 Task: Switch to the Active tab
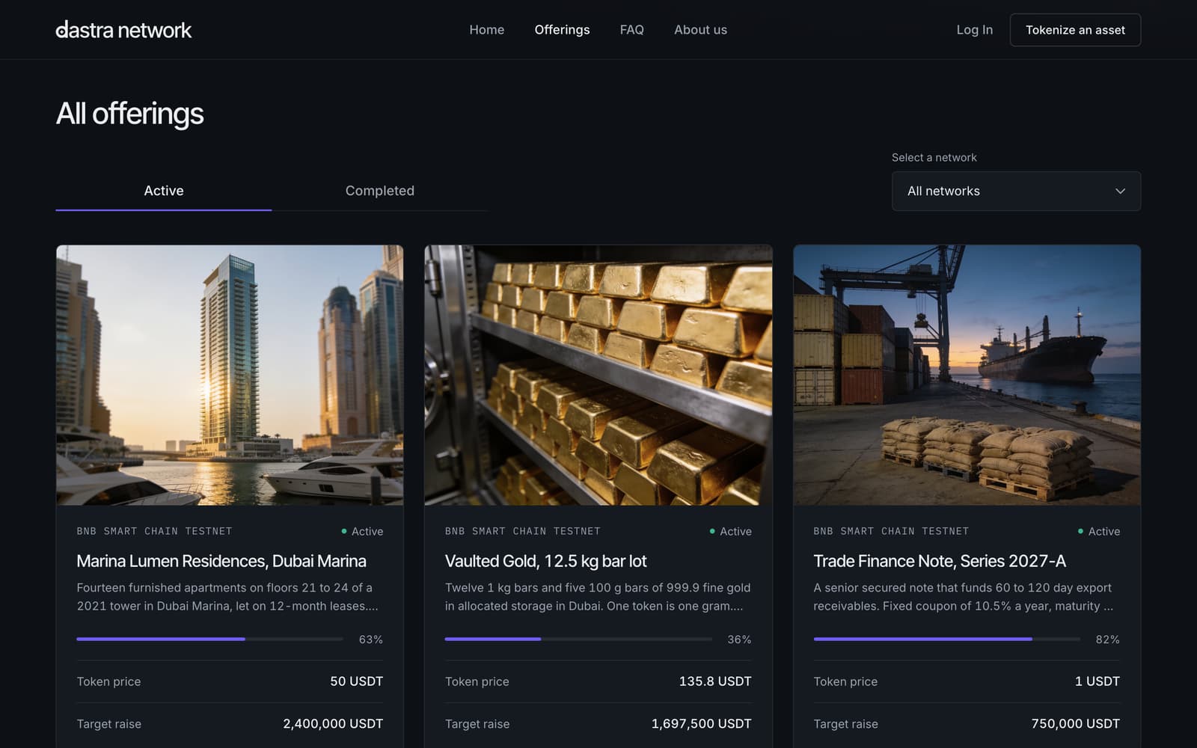164,191
